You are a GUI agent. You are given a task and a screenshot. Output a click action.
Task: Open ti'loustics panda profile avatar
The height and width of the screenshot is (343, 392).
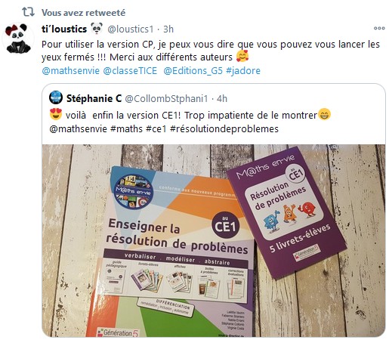point(18,39)
